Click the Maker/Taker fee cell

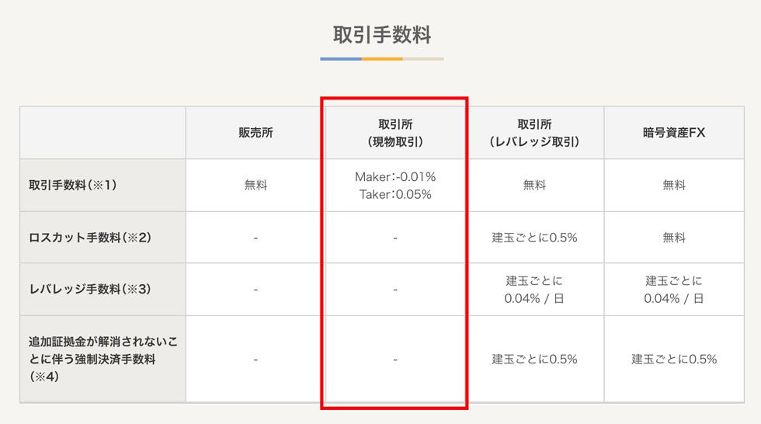pyautogui.click(x=394, y=186)
